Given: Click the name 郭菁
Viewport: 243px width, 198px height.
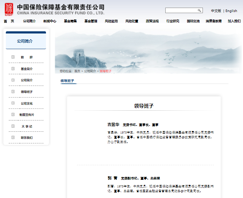Looking at the screenshot, I should [x=112, y=178].
